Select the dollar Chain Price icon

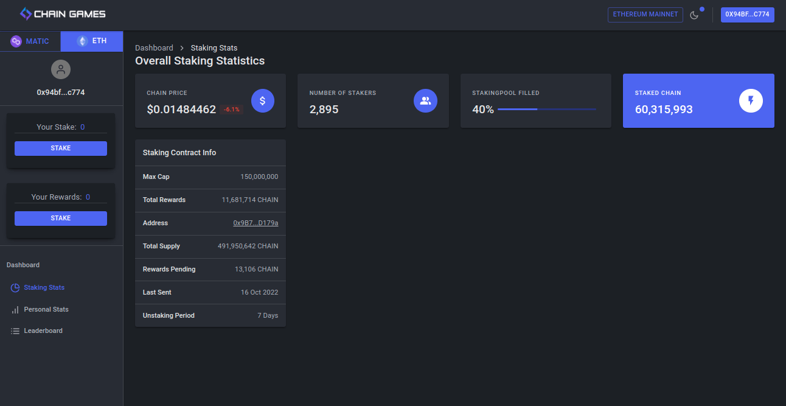coord(263,100)
